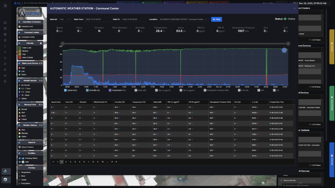Open the Athena Chat side tab

pyautogui.click(x=332, y=103)
